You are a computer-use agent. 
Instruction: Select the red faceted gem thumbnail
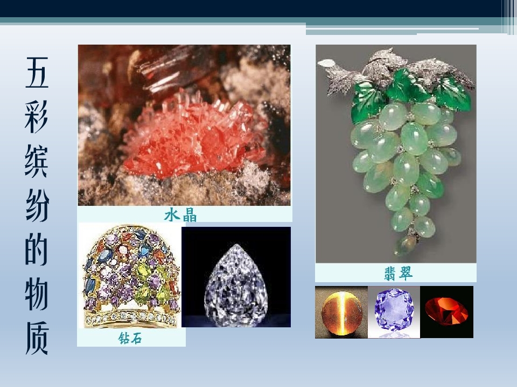[x=446, y=312]
